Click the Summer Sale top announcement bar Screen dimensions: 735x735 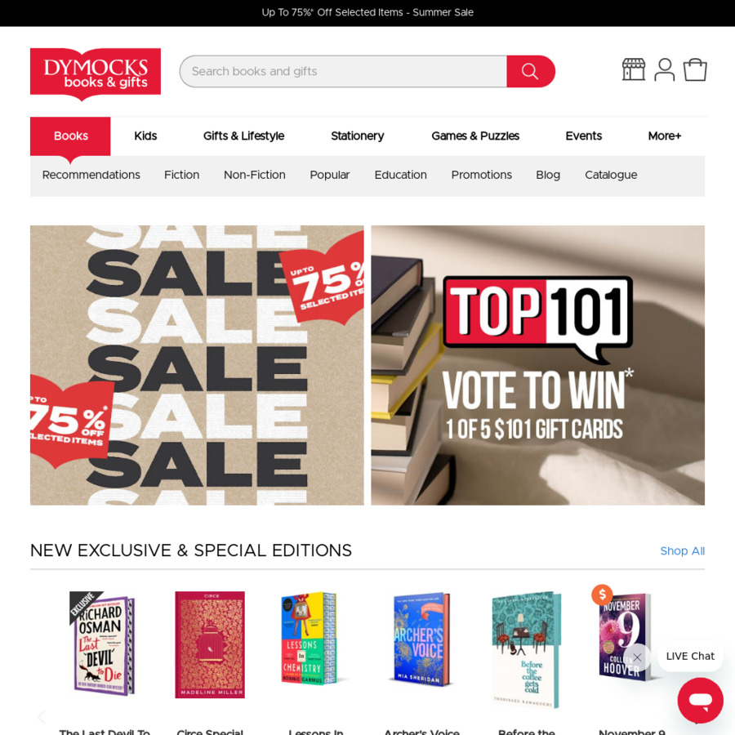tap(367, 12)
